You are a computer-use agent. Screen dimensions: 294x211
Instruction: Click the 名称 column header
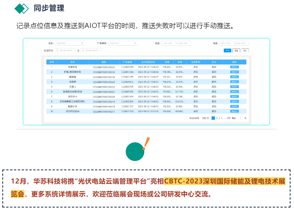72,62
